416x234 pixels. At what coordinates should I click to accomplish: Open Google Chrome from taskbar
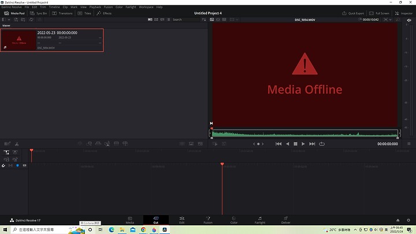point(143,229)
